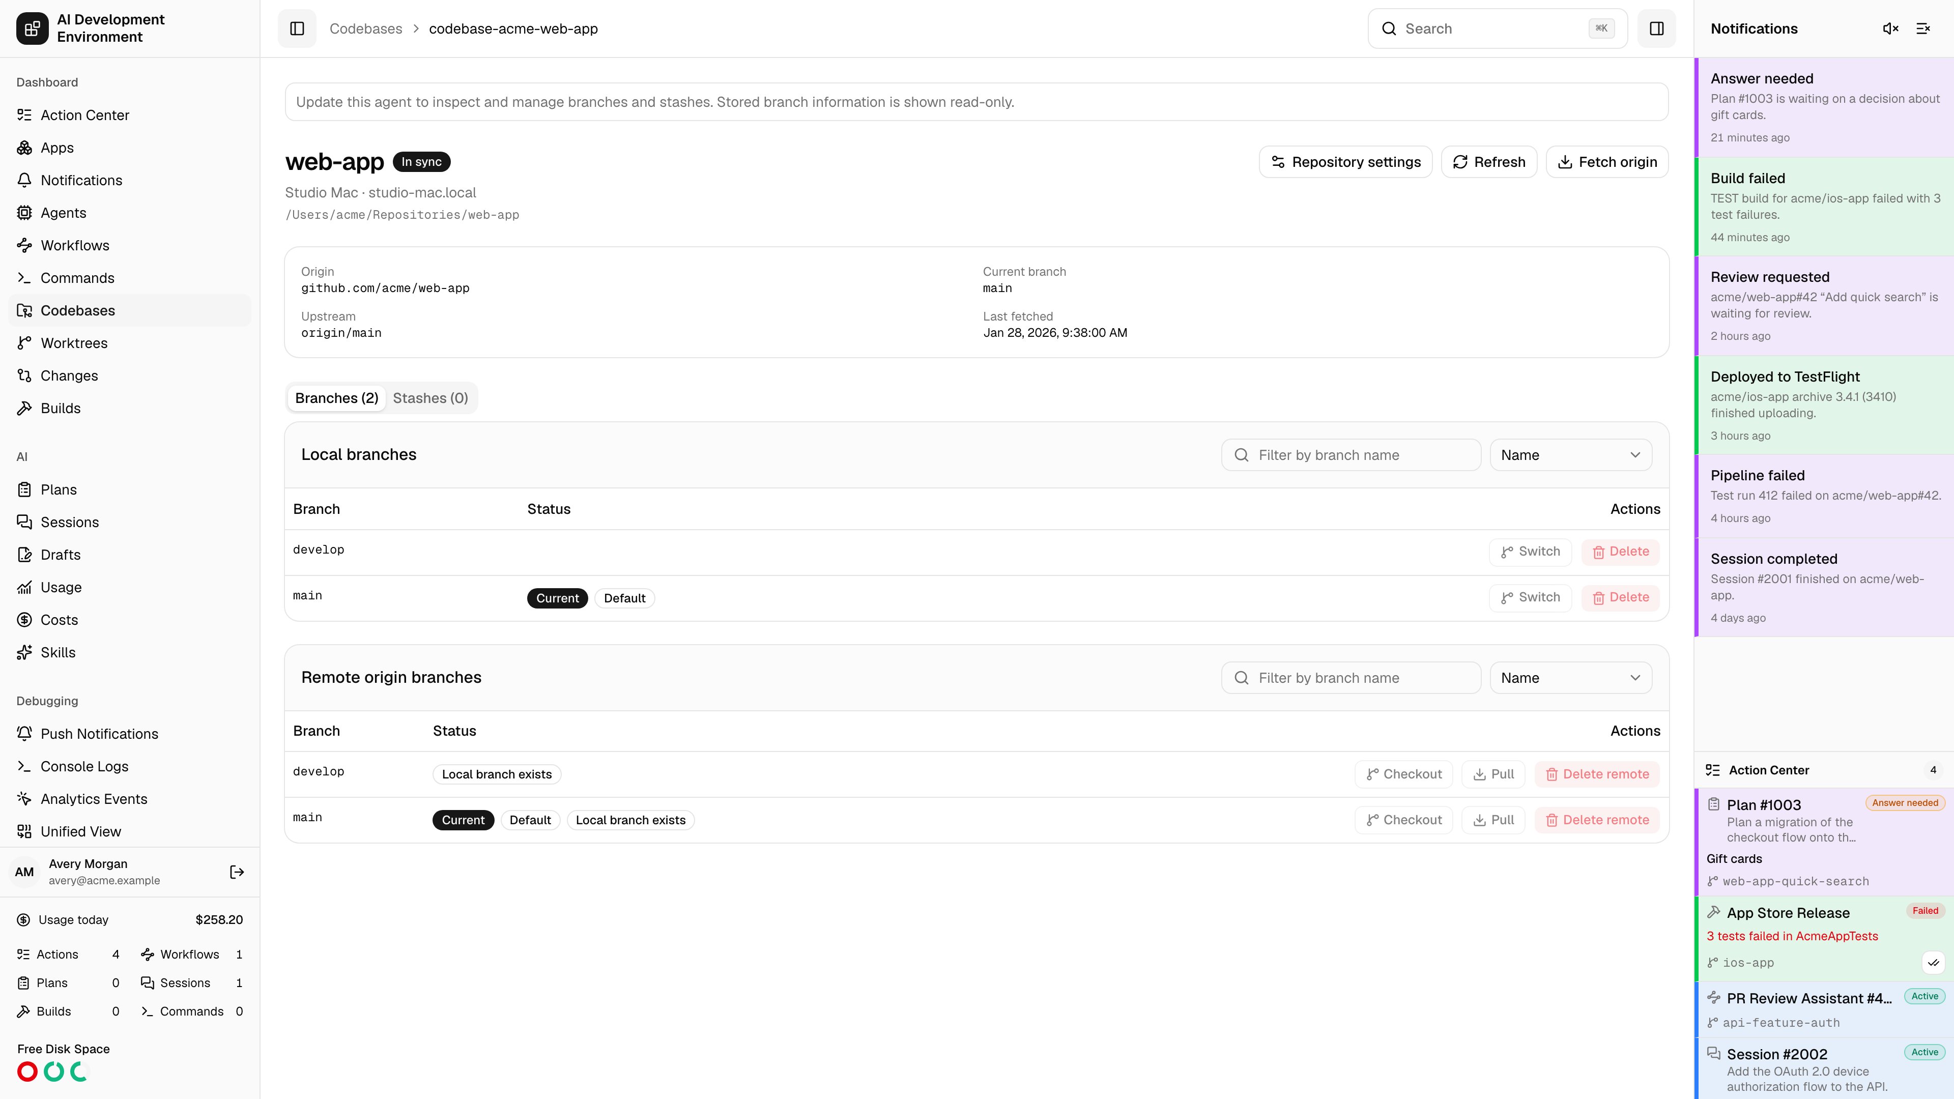Open Skills page
Viewport: 1954px width, 1099px height.
pos(130,653)
